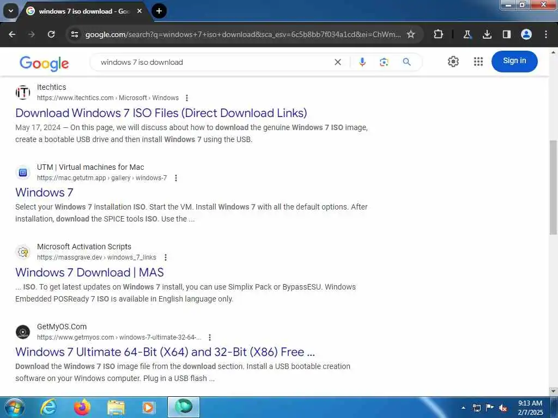Image resolution: width=558 pixels, height=418 pixels.
Task: Open Google quick settings gear
Action: (x=453, y=62)
